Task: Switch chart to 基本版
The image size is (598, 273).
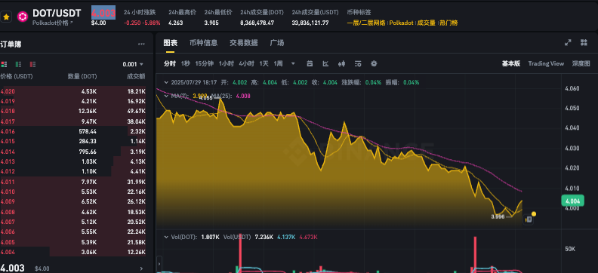Action: coord(510,63)
